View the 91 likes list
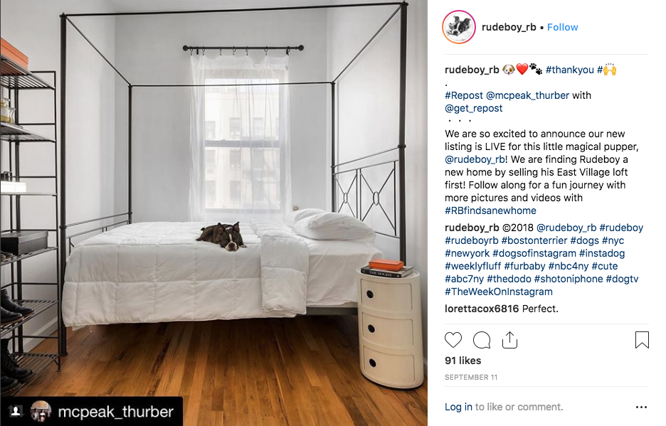666x426 pixels. click(463, 361)
